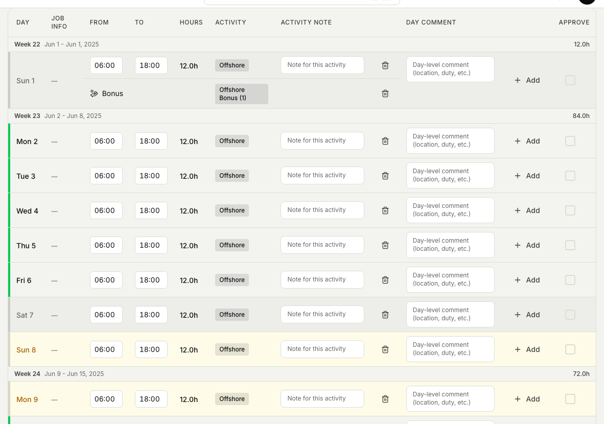Focus the activity note field for Tue 3

click(322, 175)
